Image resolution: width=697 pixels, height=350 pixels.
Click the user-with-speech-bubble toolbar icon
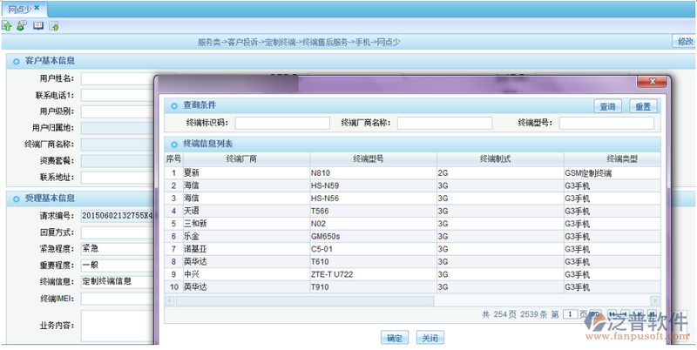tap(21, 26)
